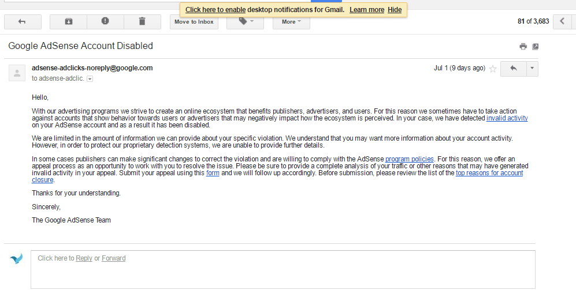Click the sender's avatar picture

(17, 73)
